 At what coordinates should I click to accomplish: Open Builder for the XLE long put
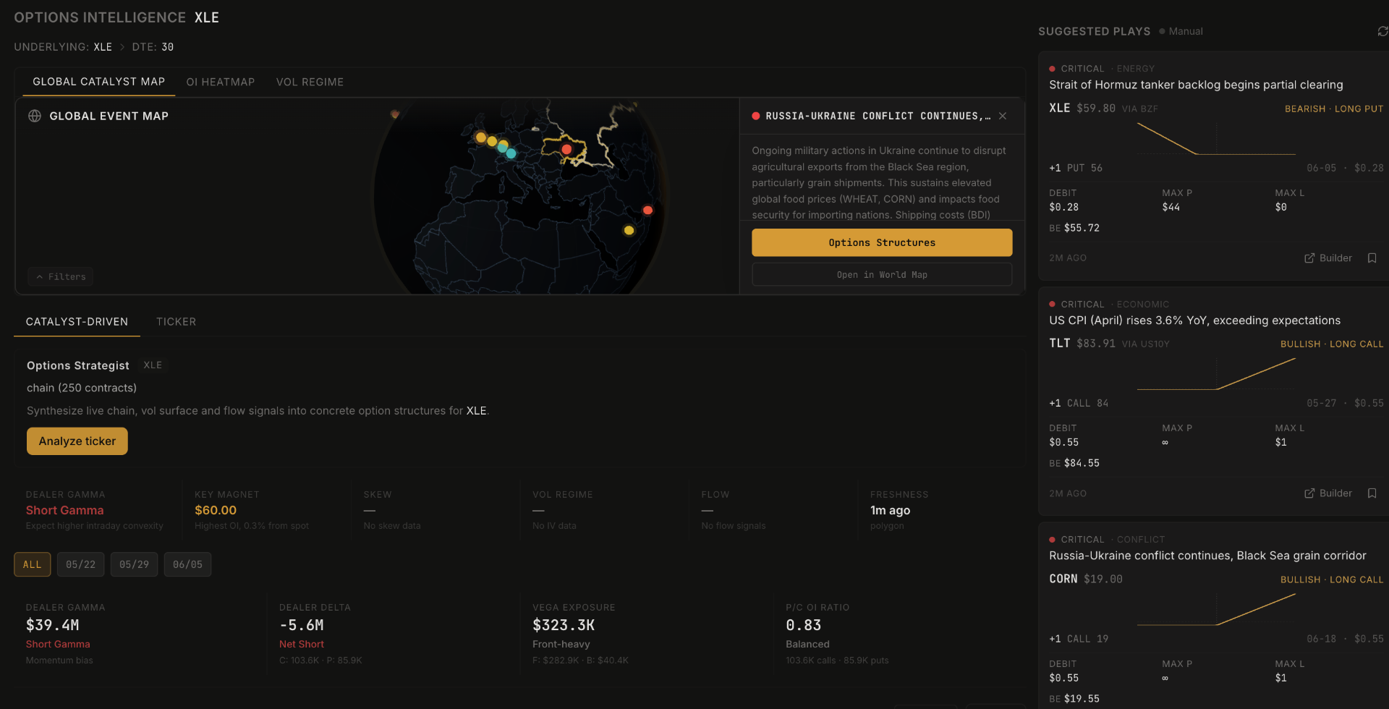pyautogui.click(x=1328, y=258)
